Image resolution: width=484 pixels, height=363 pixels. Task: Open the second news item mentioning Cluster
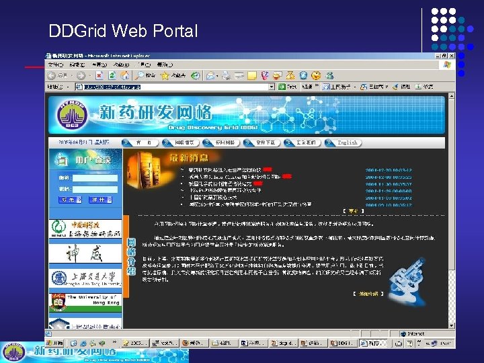[235, 177]
